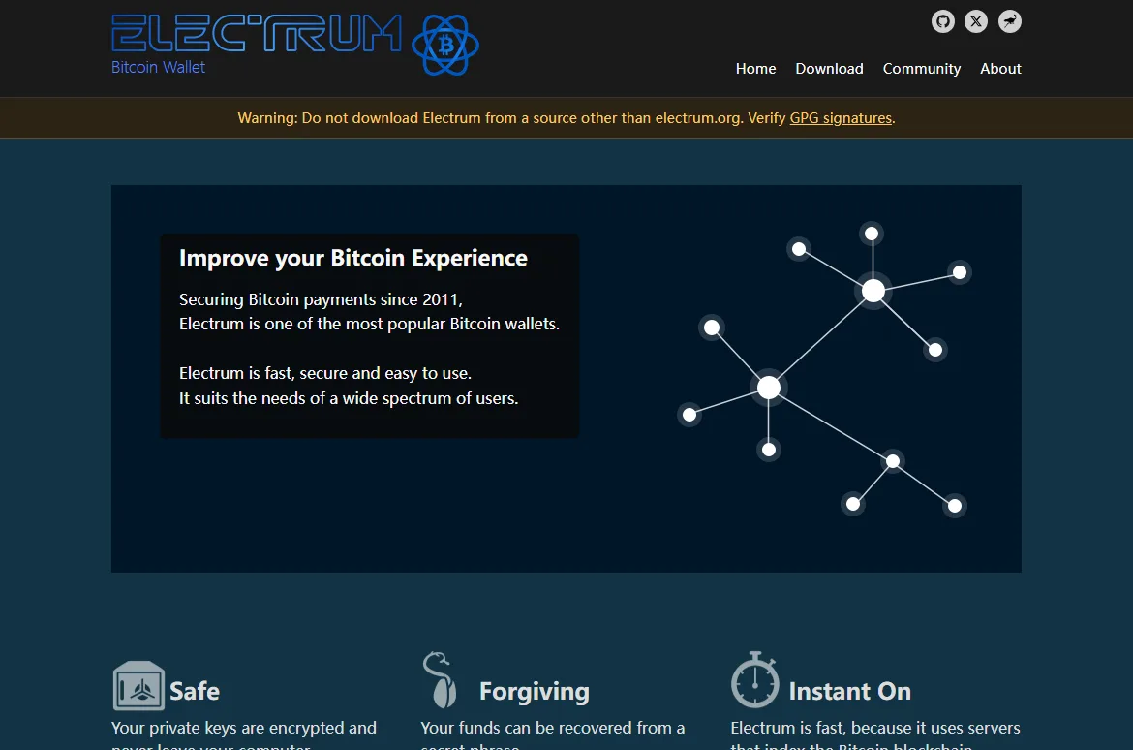The image size is (1133, 750).
Task: Click "It suits the needs of a wide spectrum" text
Action: click(x=349, y=398)
